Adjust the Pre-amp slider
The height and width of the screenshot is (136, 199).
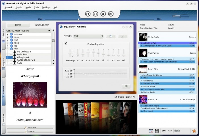pyautogui.click(x=70, y=53)
